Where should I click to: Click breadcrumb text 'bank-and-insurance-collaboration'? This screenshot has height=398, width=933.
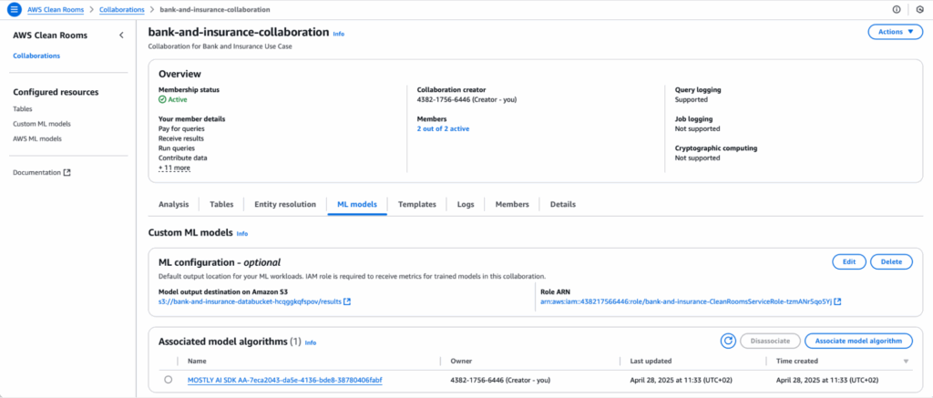click(x=215, y=9)
